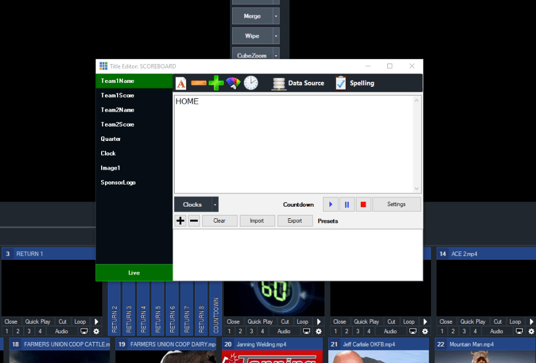This screenshot has width=536, height=363.
Task: Open the Wipe transition dropdown arrow
Action: point(276,36)
